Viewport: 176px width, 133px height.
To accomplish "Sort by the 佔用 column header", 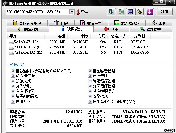I will point(99,36).
